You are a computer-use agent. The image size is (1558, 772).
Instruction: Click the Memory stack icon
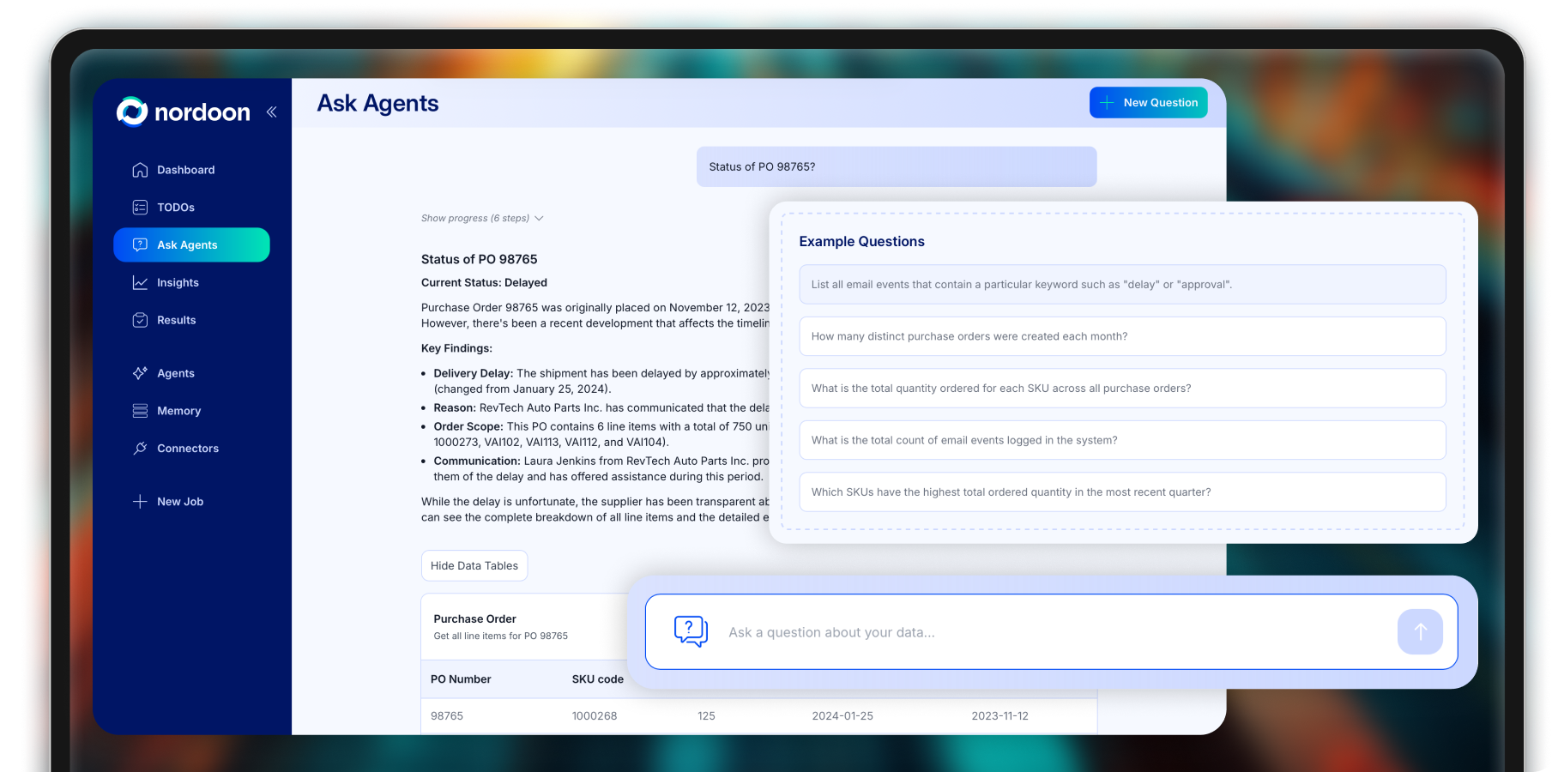click(140, 411)
